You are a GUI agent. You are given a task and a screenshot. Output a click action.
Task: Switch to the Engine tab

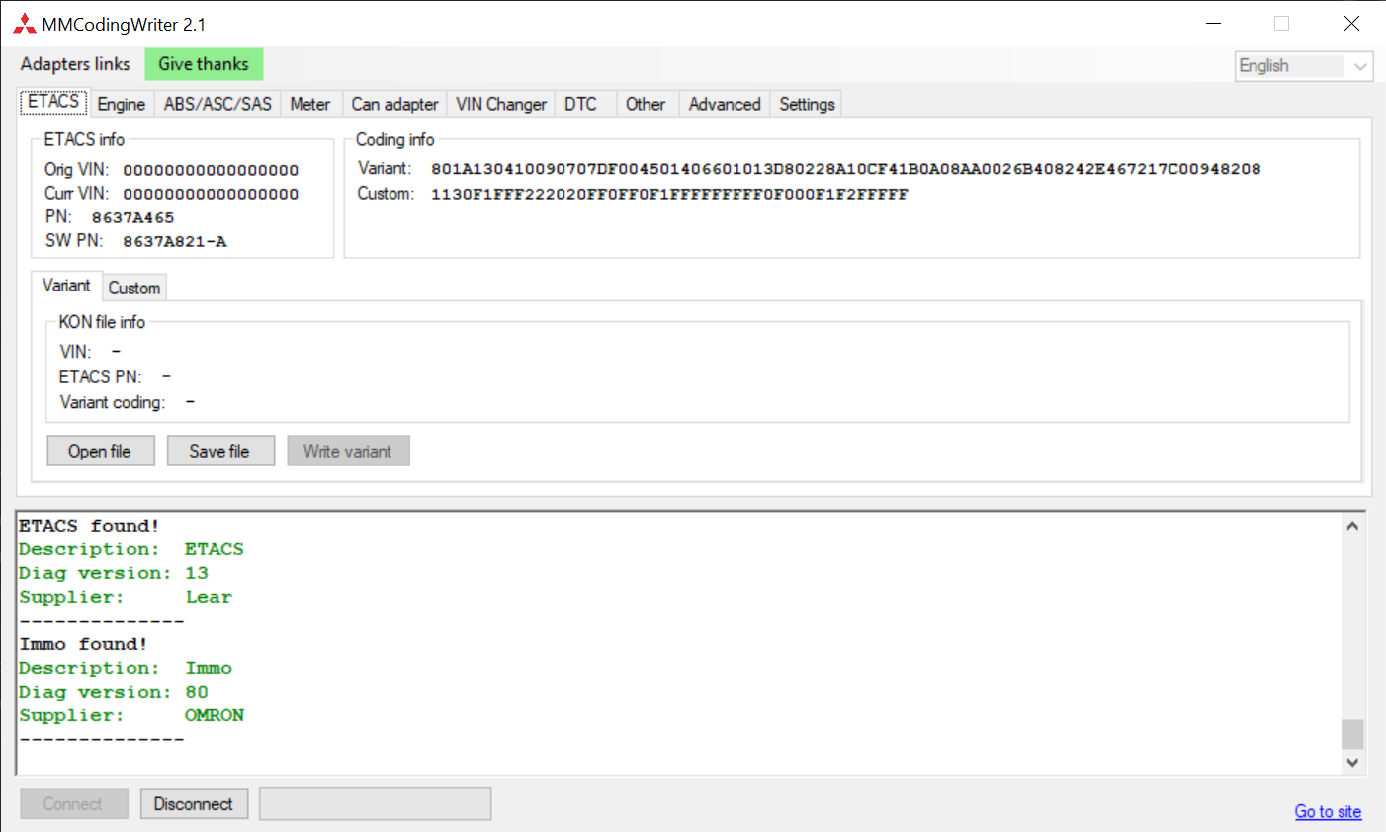pos(122,104)
